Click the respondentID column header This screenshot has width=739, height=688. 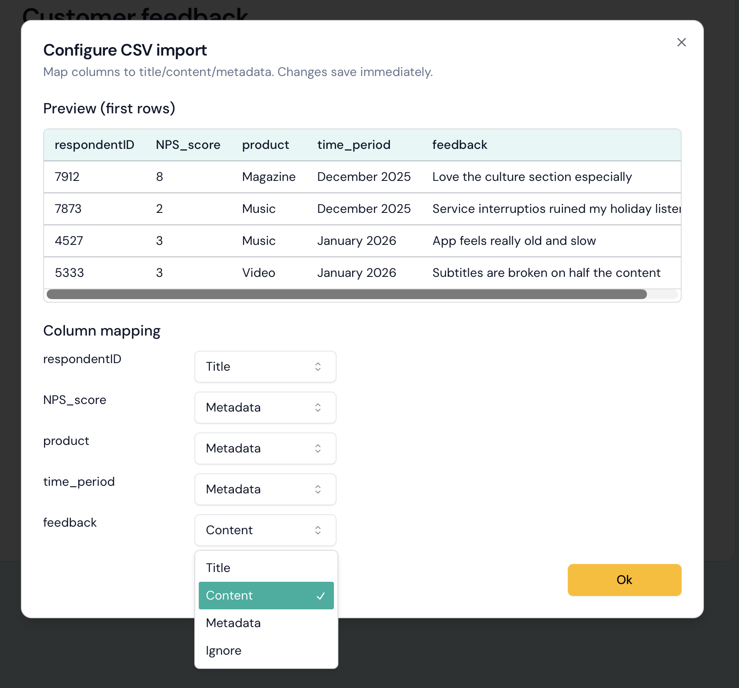point(94,145)
